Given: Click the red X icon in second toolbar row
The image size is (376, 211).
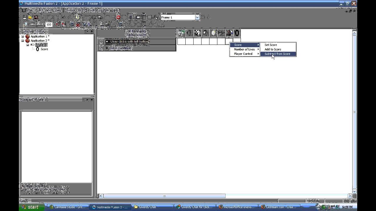Looking at the screenshot, I should click(78, 25).
